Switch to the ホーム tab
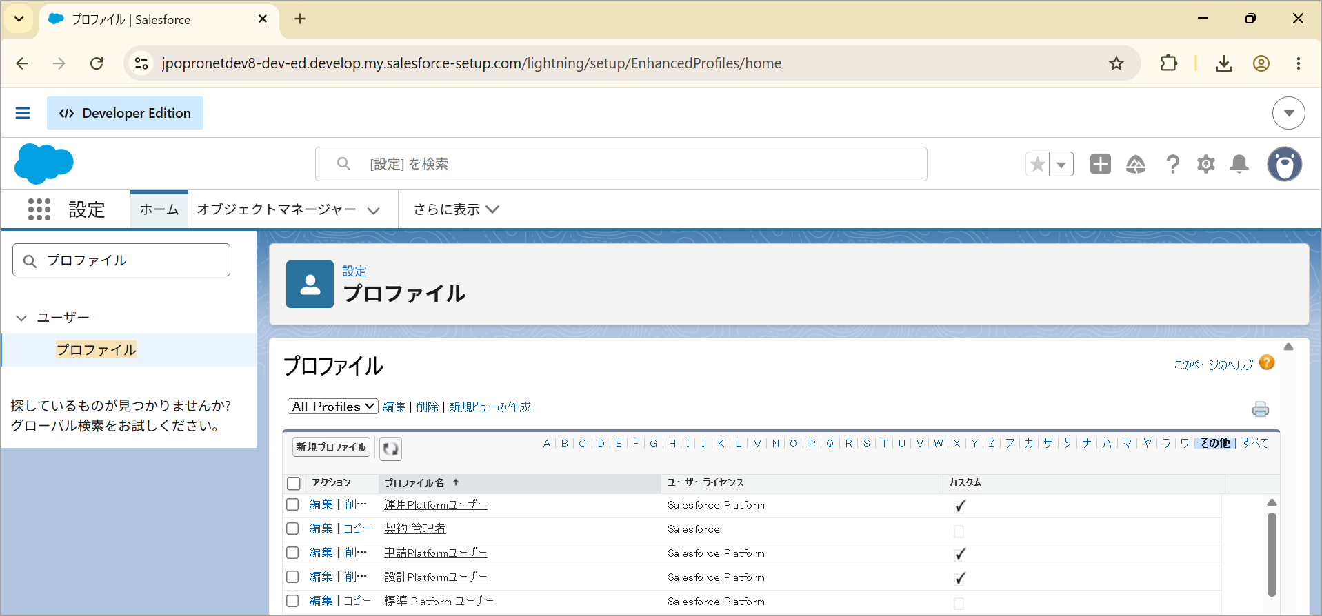Screen dimensions: 1322x616 [x=159, y=209]
